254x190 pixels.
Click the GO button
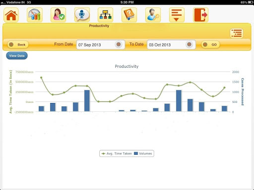pos(210,45)
